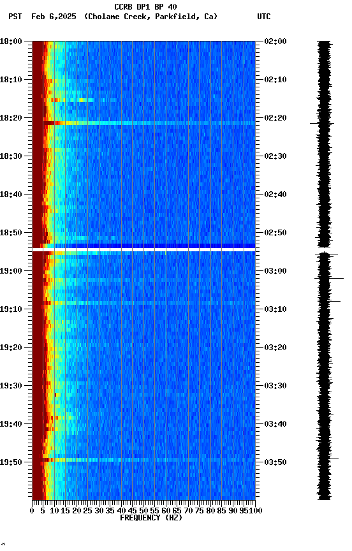Click the 19:40 PST time label
This screenshot has height=551, width=352.
[x=11, y=424]
